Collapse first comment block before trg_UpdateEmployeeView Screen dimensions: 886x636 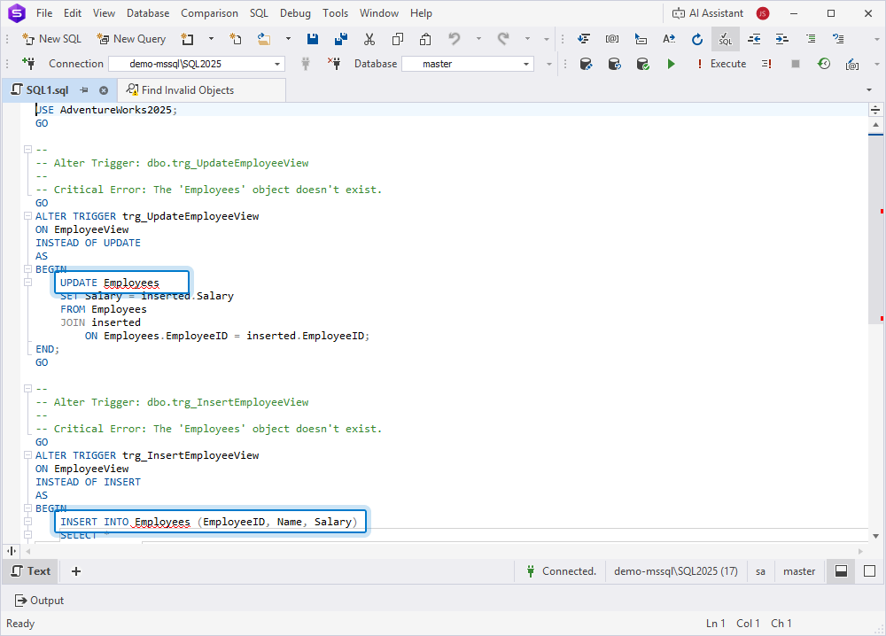pos(27,149)
